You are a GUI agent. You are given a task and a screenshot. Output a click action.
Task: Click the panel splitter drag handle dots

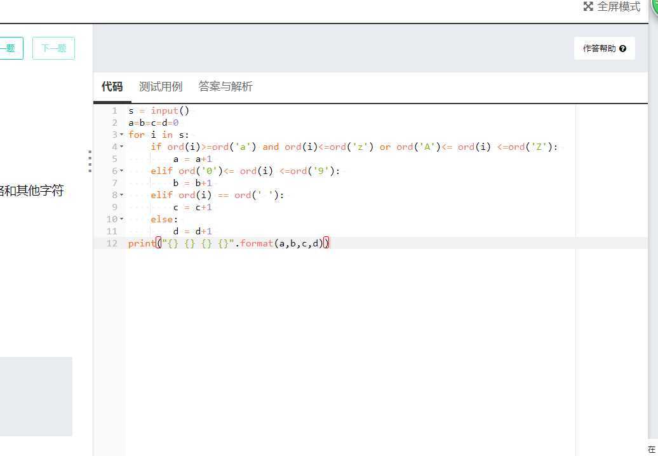pyautogui.click(x=90, y=161)
